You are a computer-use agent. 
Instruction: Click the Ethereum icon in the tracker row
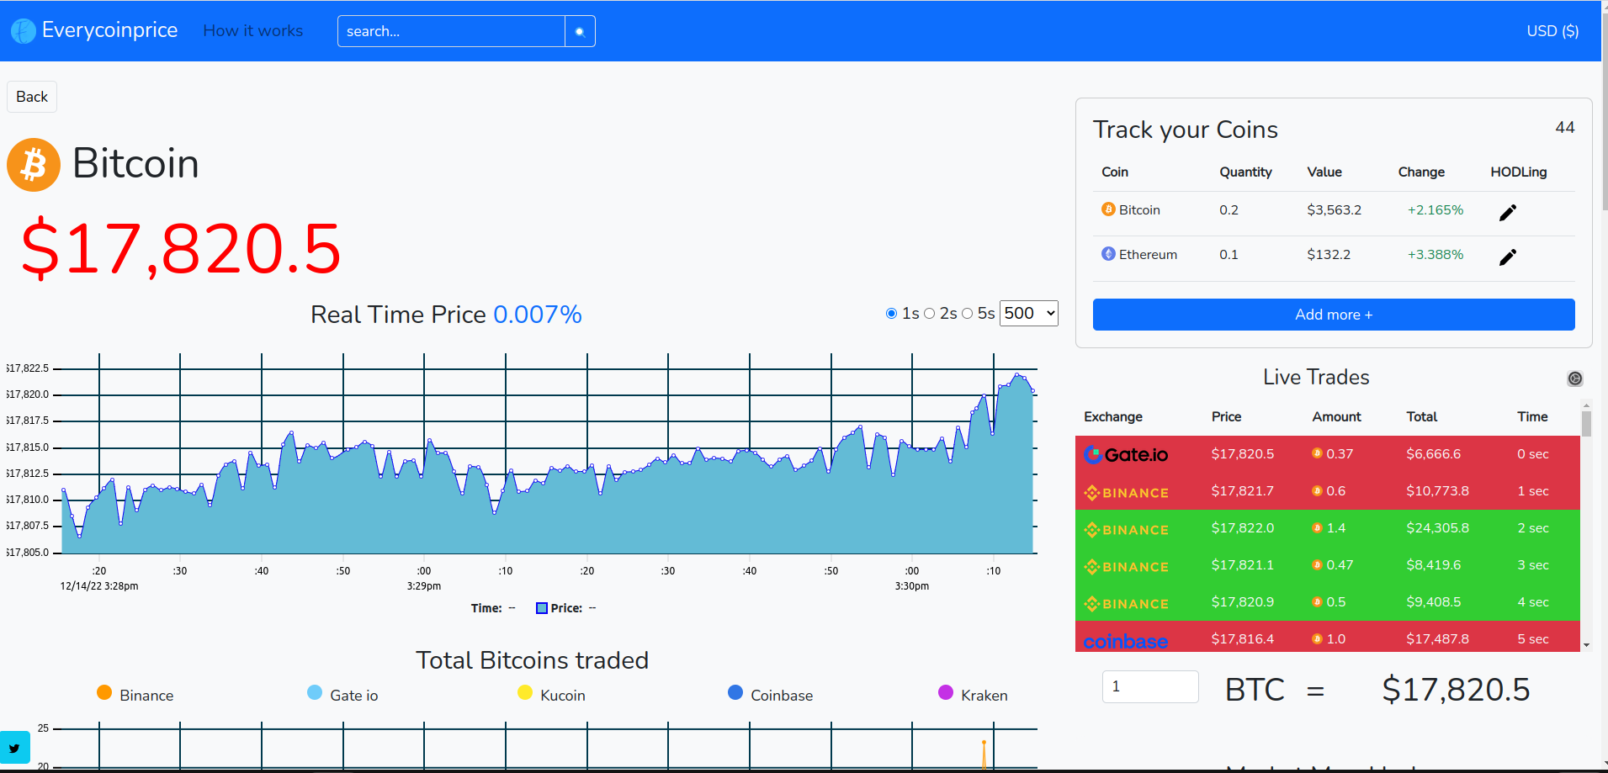pos(1108,253)
